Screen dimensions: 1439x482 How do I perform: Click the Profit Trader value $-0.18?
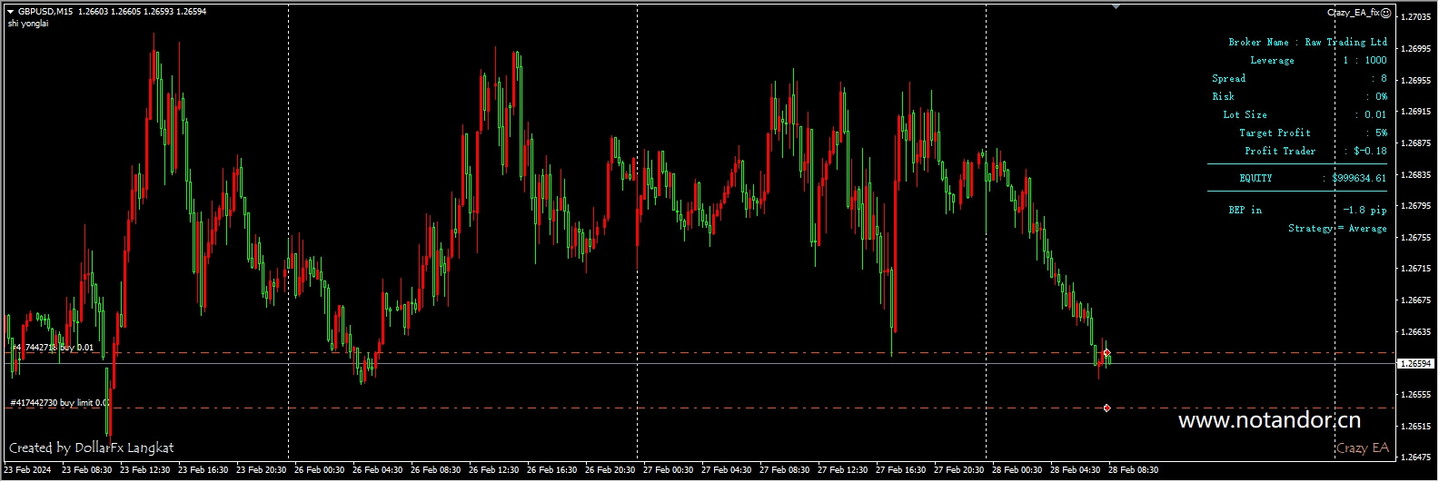click(x=1370, y=151)
